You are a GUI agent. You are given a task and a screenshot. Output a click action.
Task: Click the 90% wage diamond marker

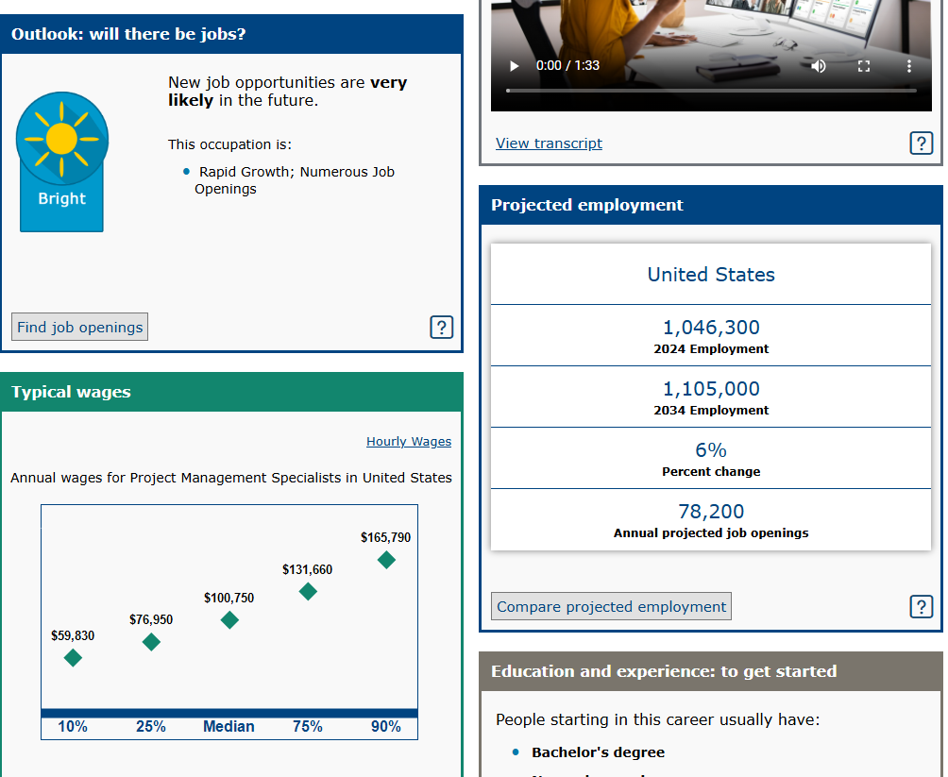(x=386, y=560)
